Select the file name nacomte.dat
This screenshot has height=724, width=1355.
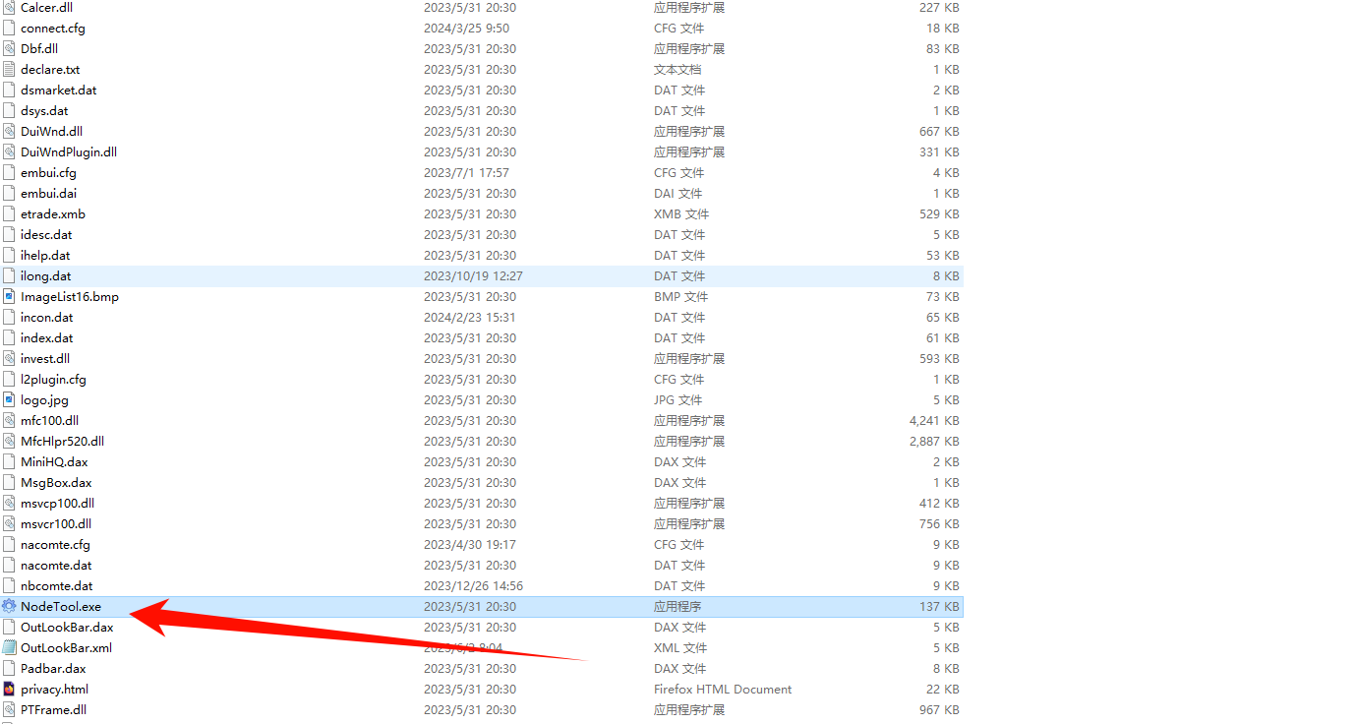pyautogui.click(x=56, y=566)
